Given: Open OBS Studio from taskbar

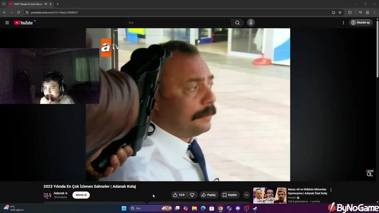Looking at the screenshot, I should coord(246,208).
